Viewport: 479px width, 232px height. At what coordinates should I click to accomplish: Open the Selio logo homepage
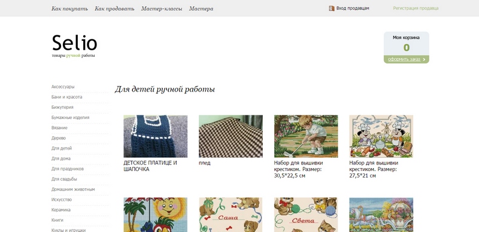coord(74,46)
